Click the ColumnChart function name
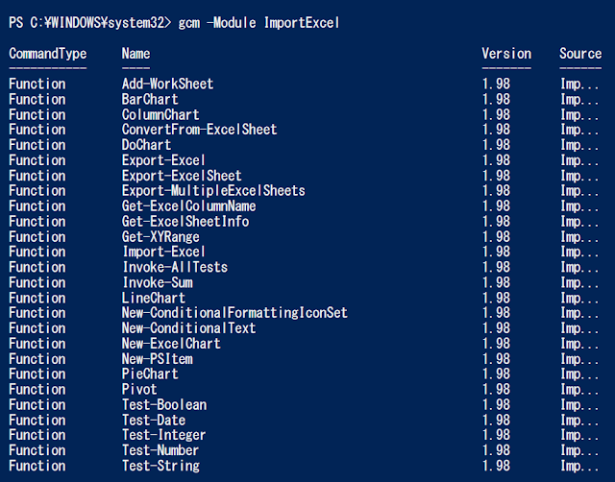Viewport: 615px width, 482px height. point(160,114)
